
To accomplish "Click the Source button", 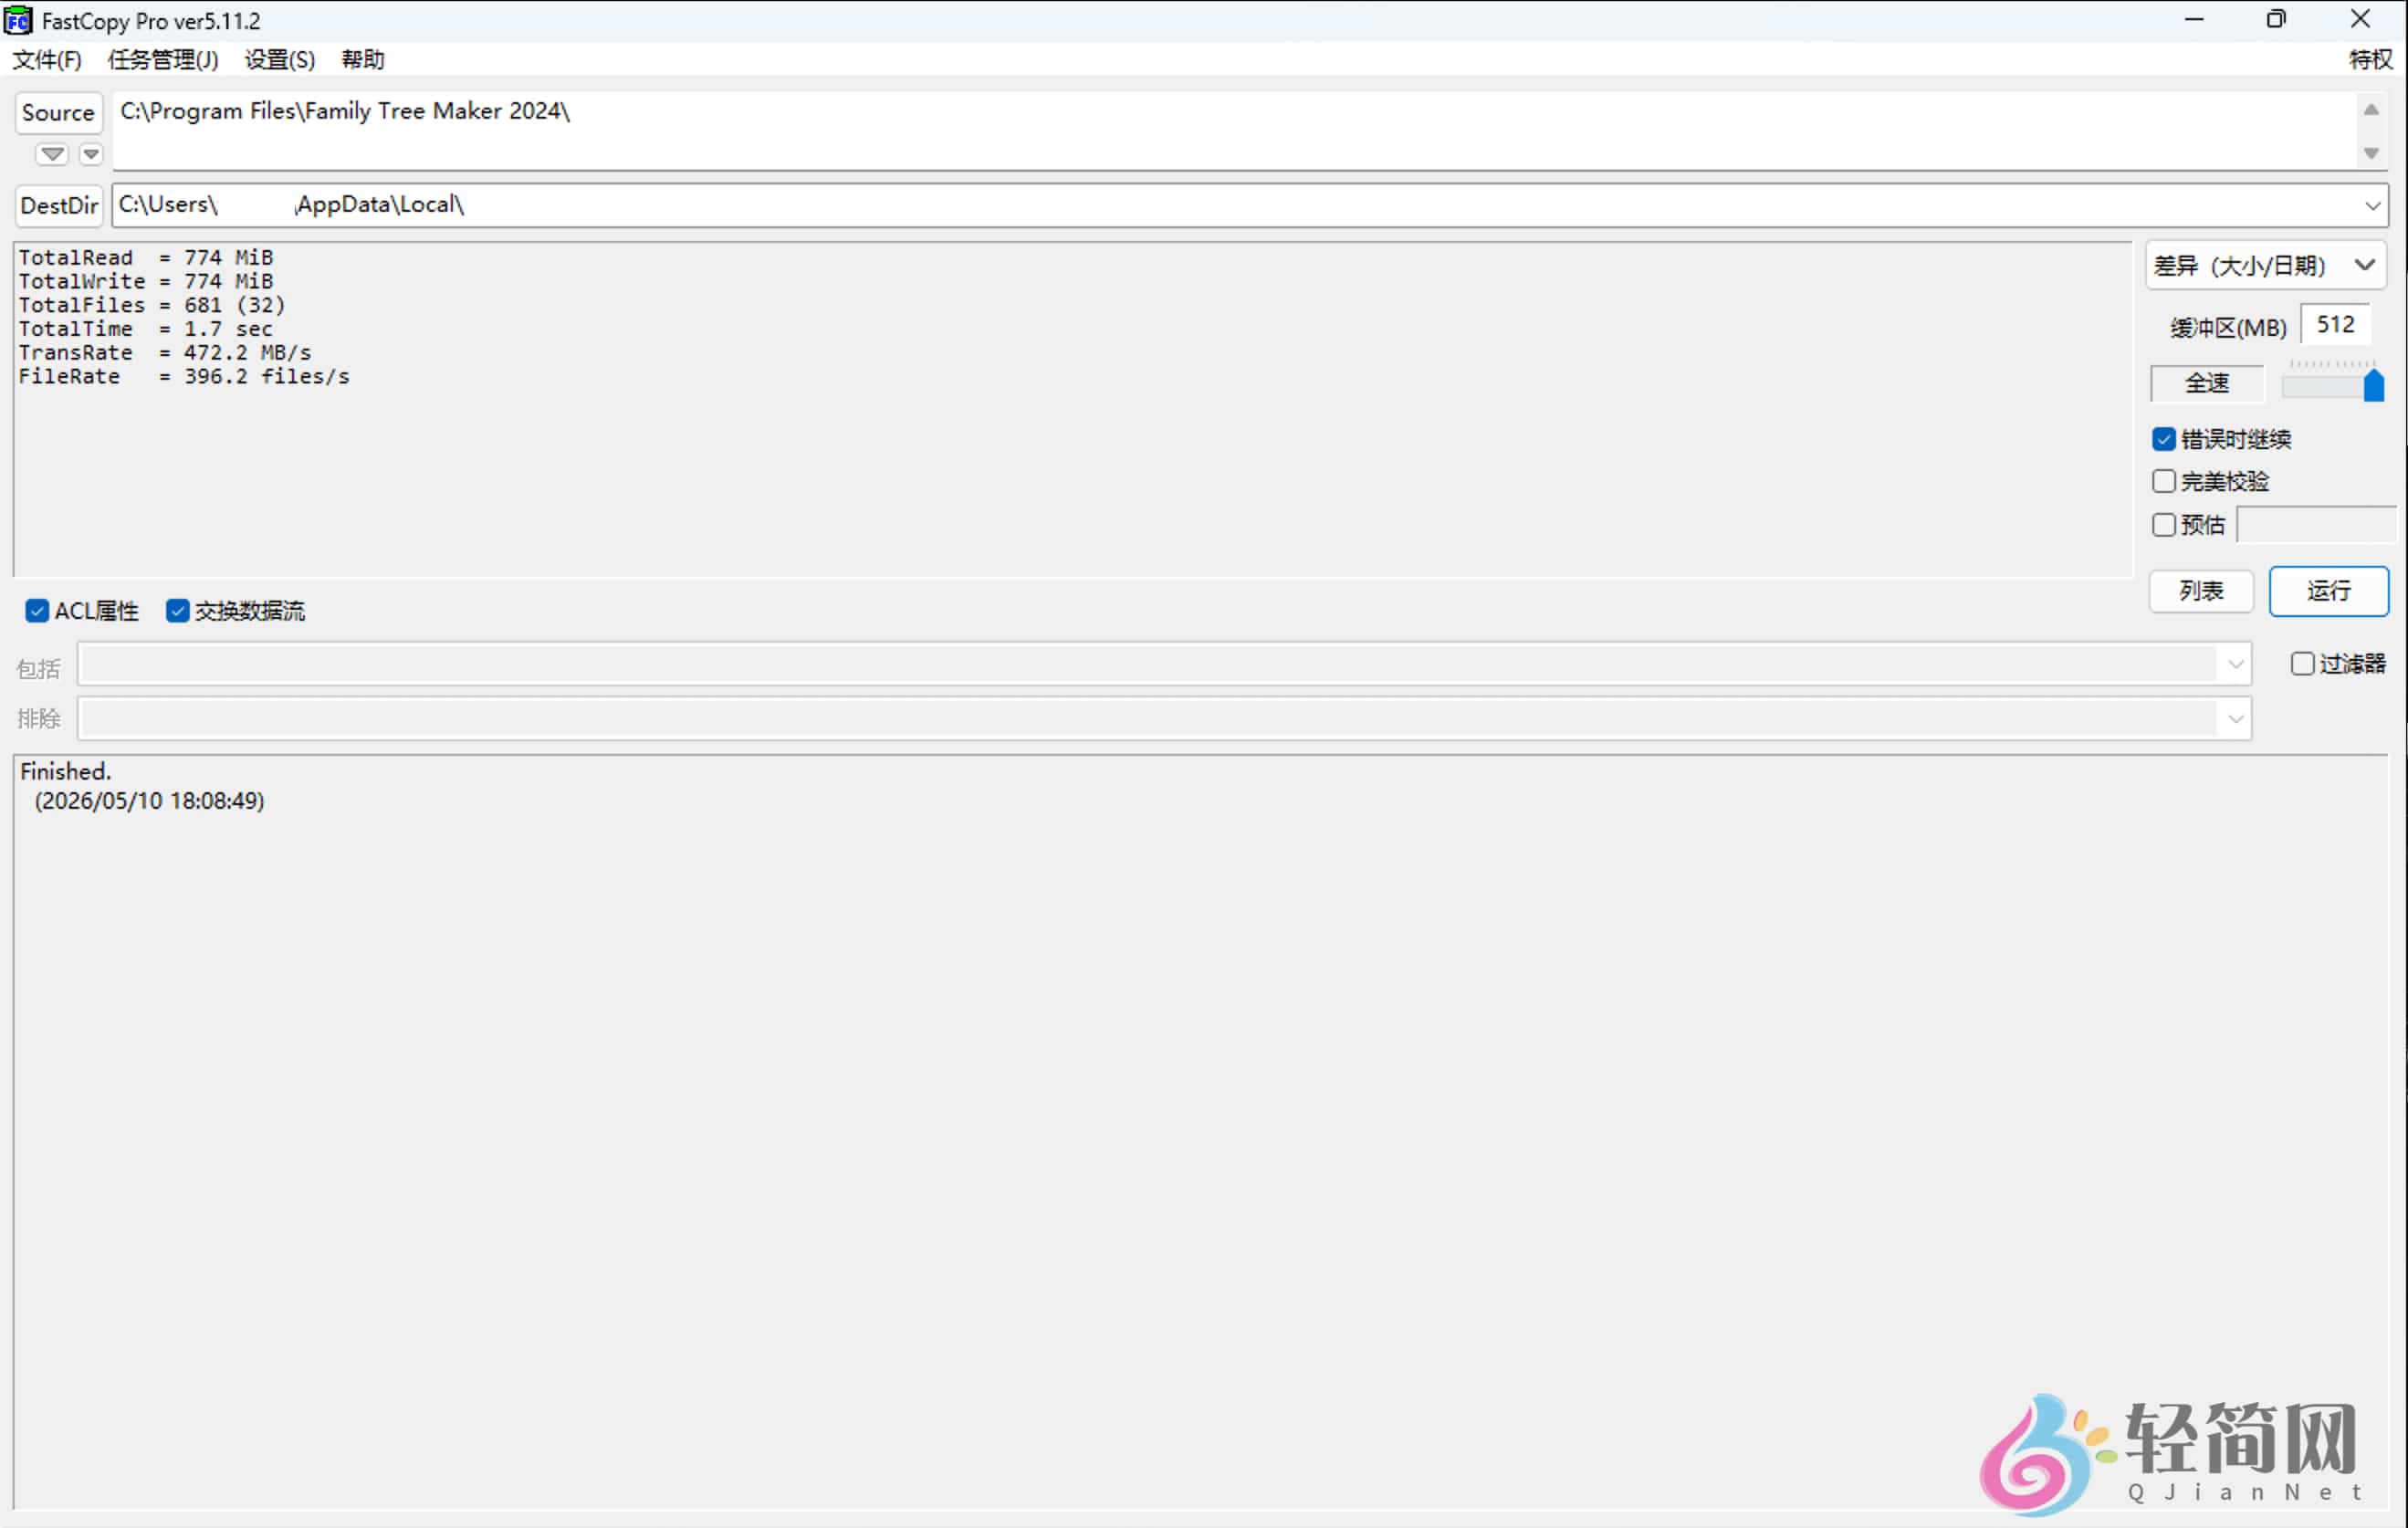I will [x=58, y=112].
